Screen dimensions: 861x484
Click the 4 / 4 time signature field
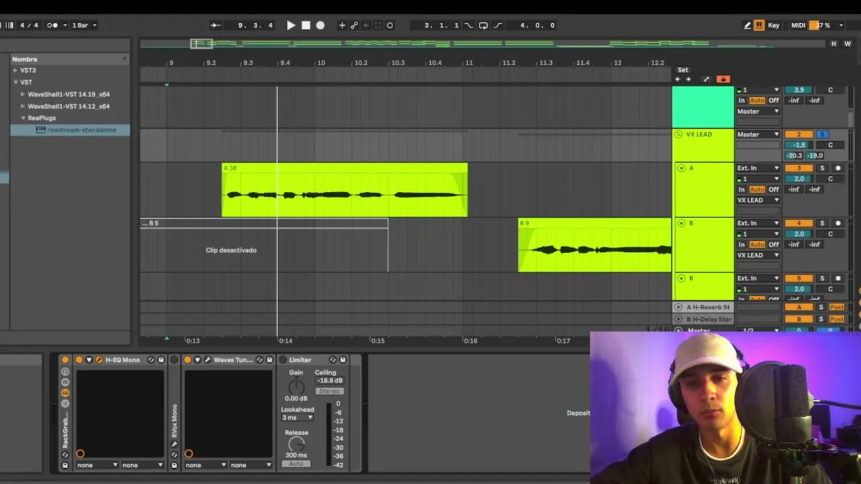(x=29, y=26)
